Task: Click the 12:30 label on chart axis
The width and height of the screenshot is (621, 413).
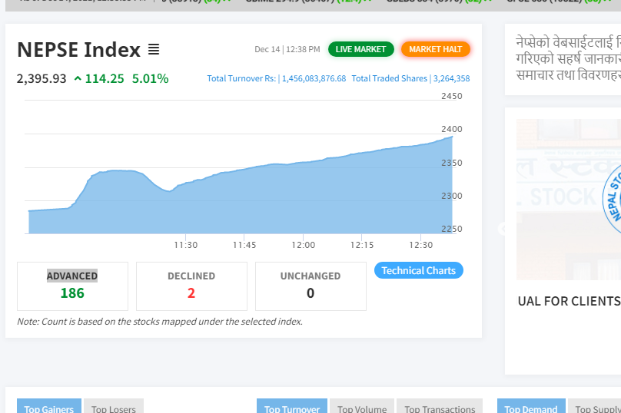Action: pos(421,245)
